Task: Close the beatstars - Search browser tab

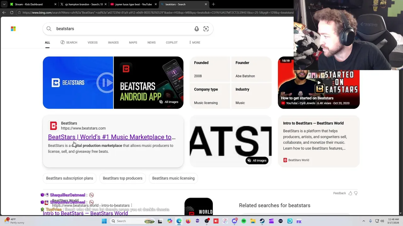Action: (x=206, y=4)
